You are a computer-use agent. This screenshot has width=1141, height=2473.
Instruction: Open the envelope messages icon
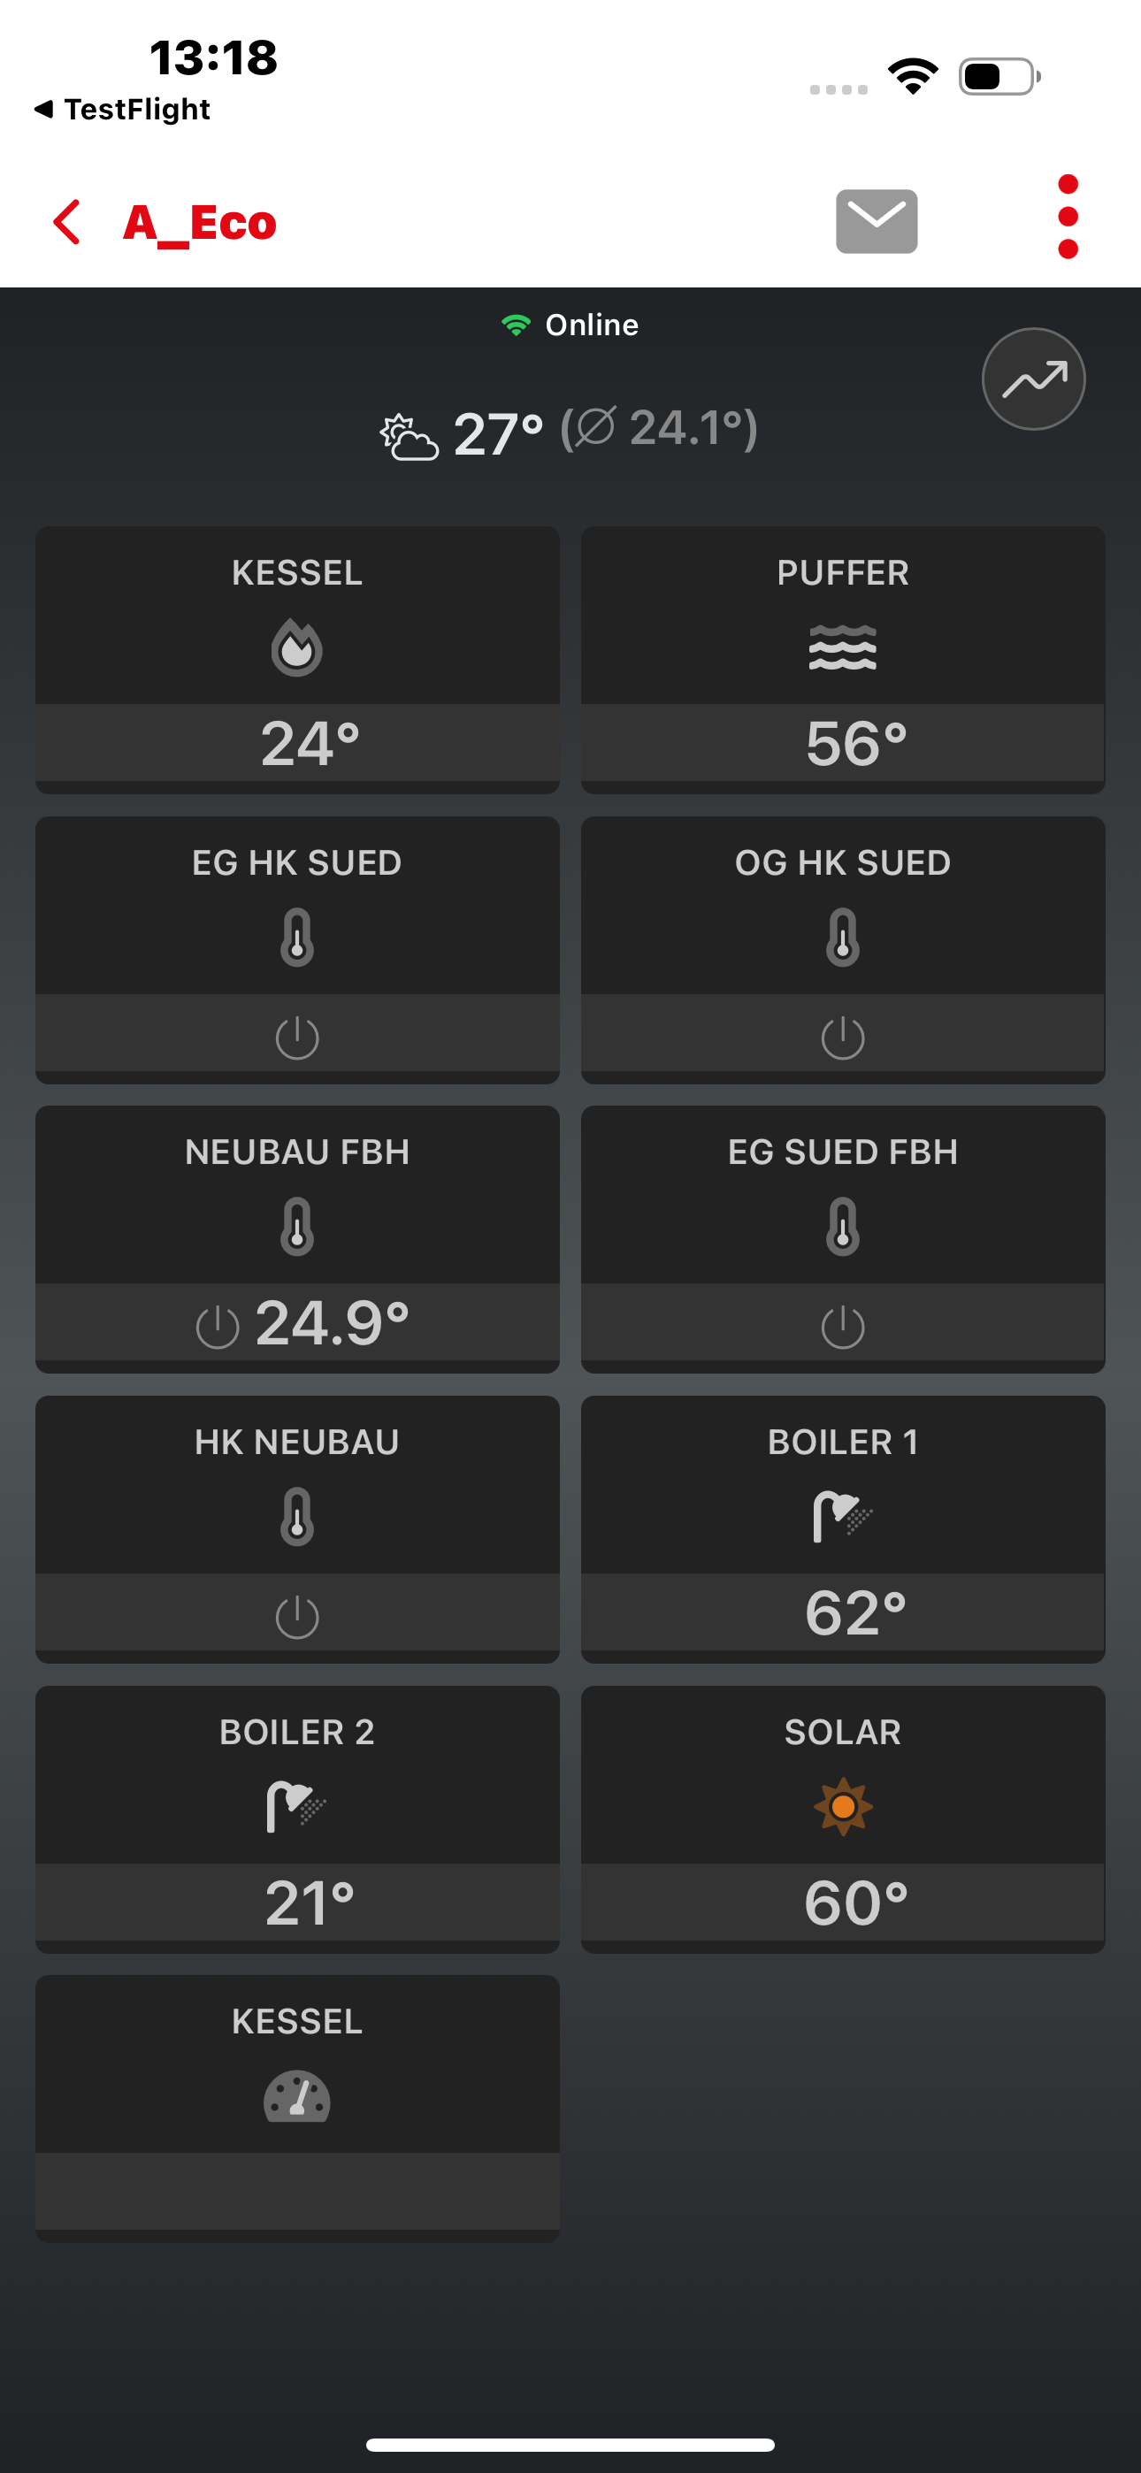pyautogui.click(x=876, y=221)
